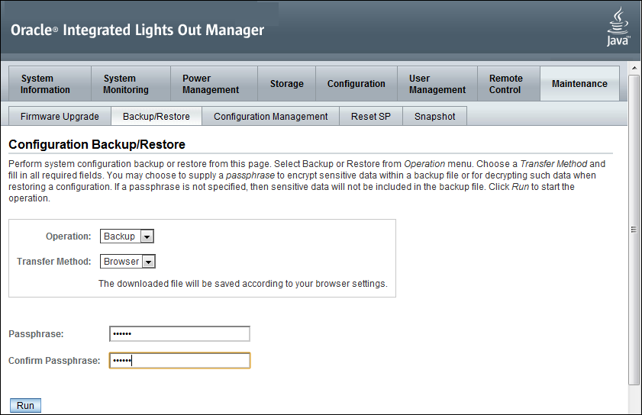This screenshot has height=415, width=642.
Task: Select the Backup/Restore sub-tab
Action: tap(156, 117)
